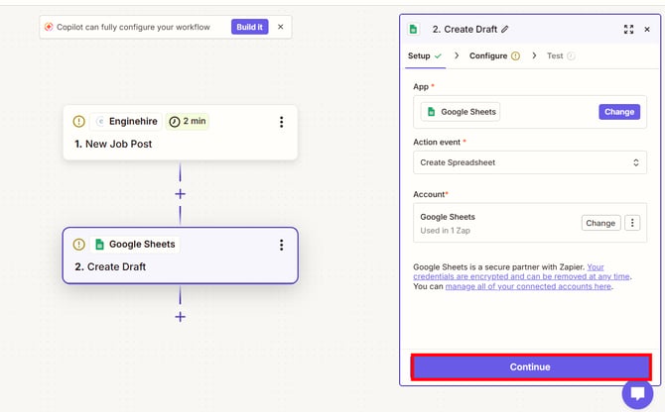This screenshot has height=412, width=665.
Task: Click the 2 min clock badge
Action: click(187, 122)
